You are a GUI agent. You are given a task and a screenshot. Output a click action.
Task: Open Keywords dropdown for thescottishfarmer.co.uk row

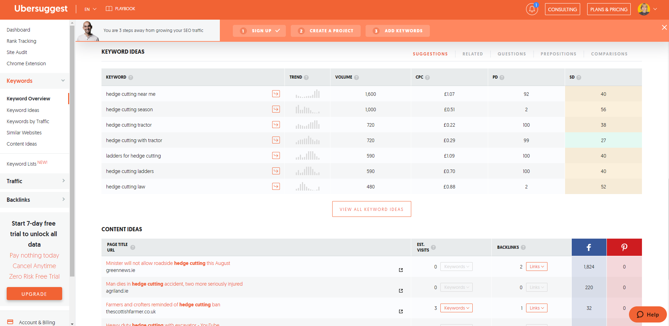point(456,308)
